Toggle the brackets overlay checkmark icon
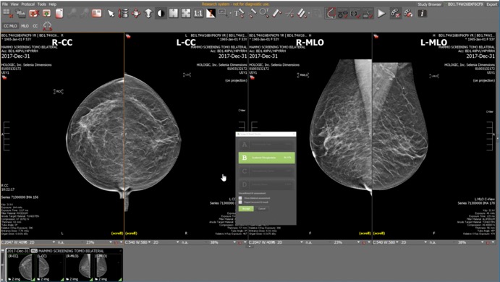500x282 pixels. 355,14
